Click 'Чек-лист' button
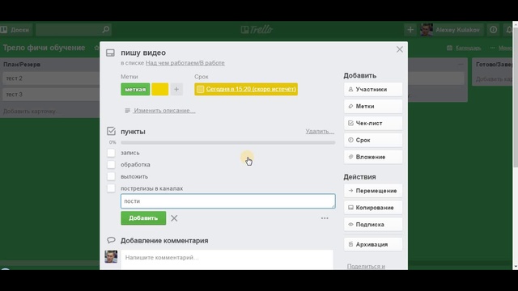 pyautogui.click(x=373, y=123)
